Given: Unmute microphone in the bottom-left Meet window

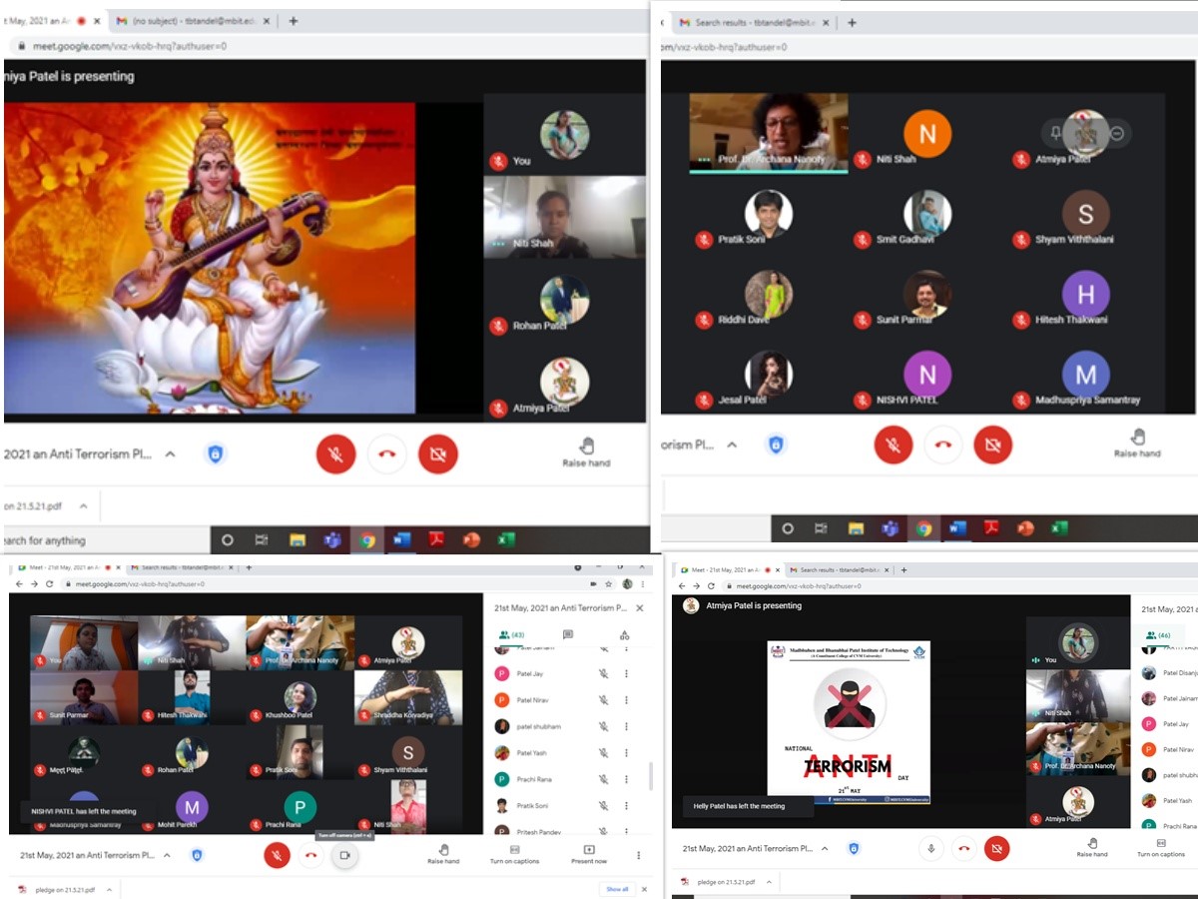Looking at the screenshot, I should tap(277, 855).
